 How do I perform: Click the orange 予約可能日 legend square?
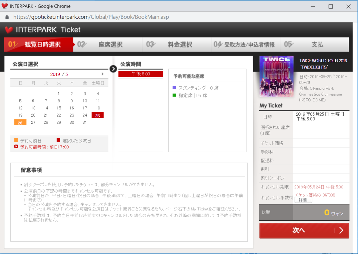pos(16,140)
